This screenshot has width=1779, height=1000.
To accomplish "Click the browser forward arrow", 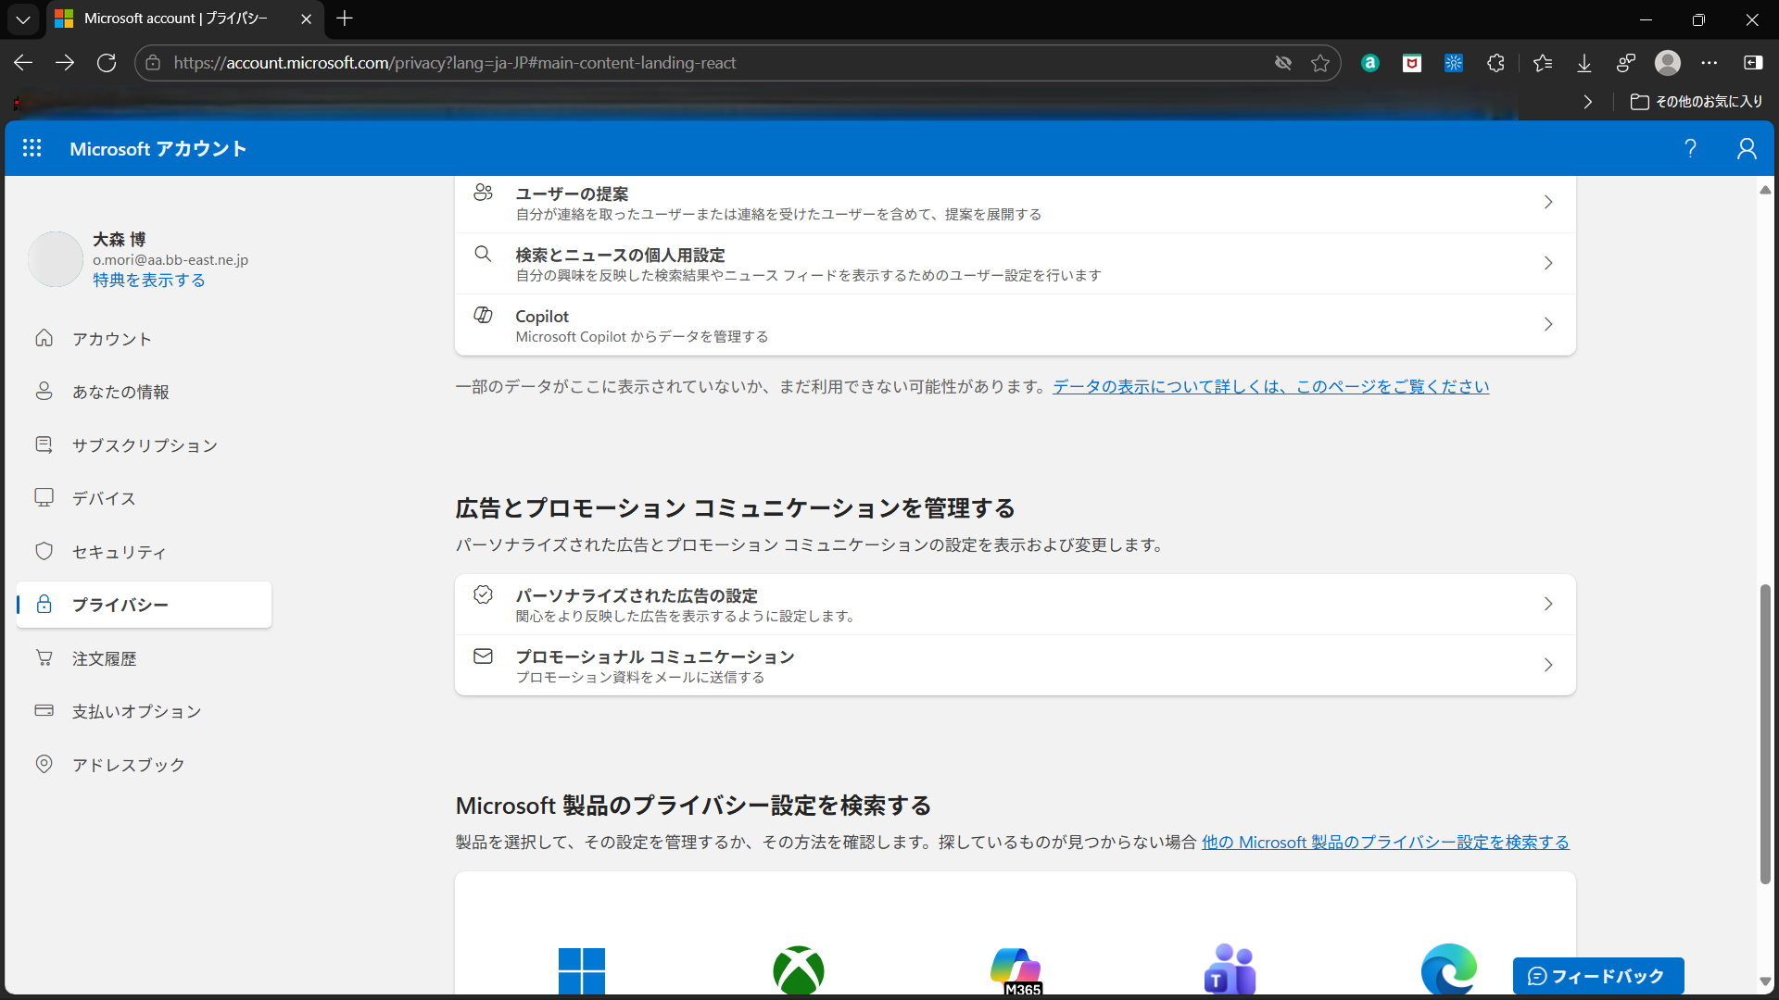I will pyautogui.click(x=65, y=63).
